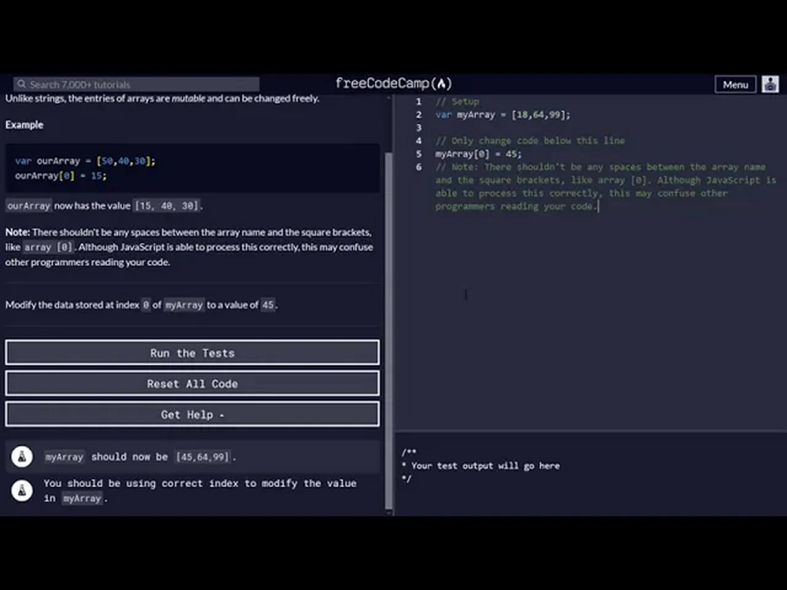The height and width of the screenshot is (590, 787).
Task: Click the "[45,64,99]" expected value
Action: (202, 457)
